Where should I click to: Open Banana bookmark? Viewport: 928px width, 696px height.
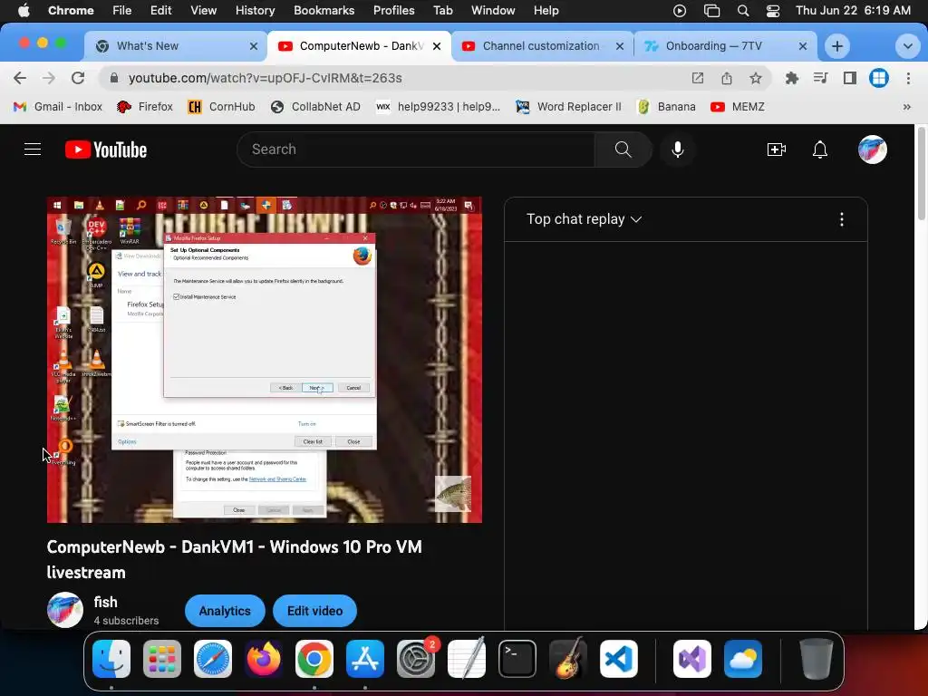coord(666,107)
